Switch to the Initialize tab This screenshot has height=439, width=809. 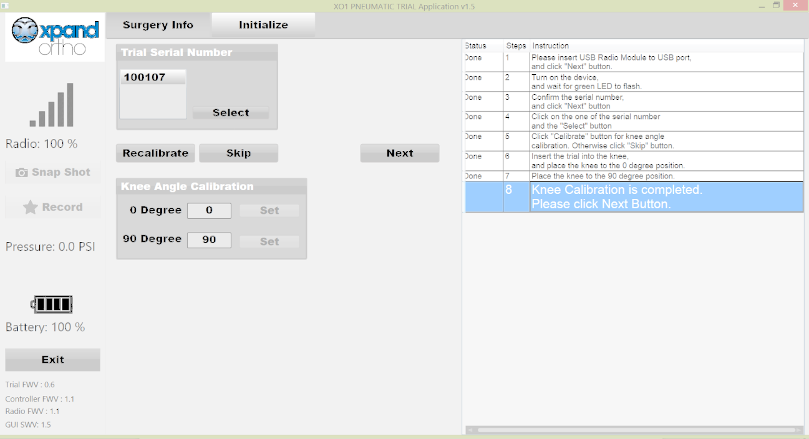click(263, 25)
